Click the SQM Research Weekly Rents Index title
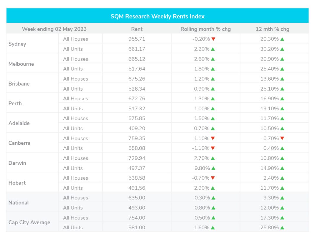Image resolution: width=315 pixels, height=239 pixels. point(157,16)
